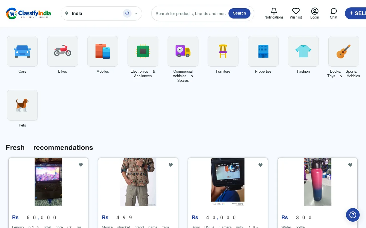Open the help question mark button

point(353,215)
